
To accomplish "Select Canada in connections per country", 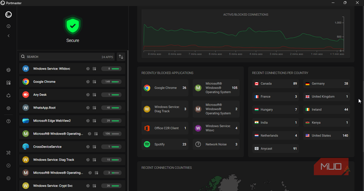I will [276, 84].
